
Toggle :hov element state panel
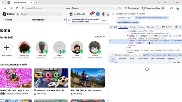click(174, 62)
